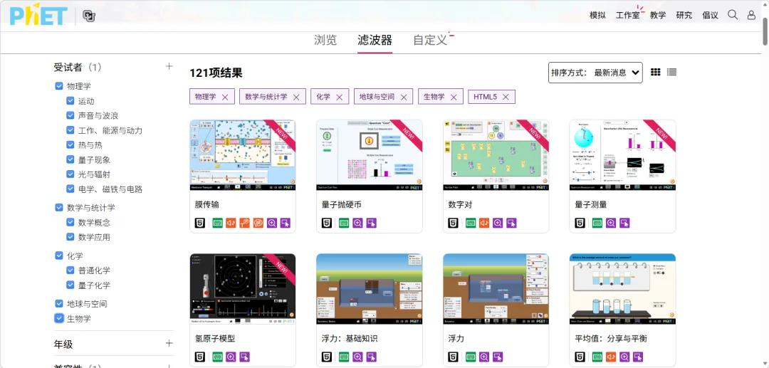Image resolution: width=769 pixels, height=368 pixels.
Task: Toggle the 数学应用 checkbox
Action: pos(70,237)
